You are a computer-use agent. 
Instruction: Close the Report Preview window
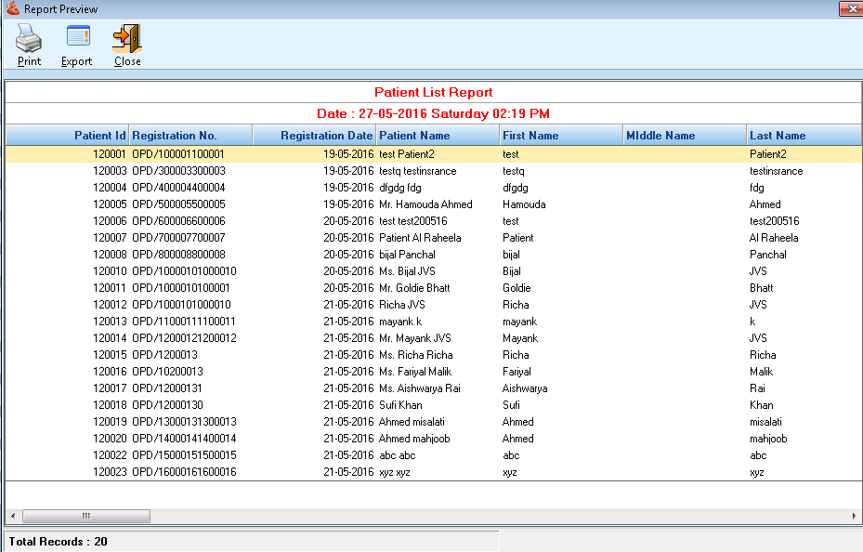pyautogui.click(x=851, y=8)
